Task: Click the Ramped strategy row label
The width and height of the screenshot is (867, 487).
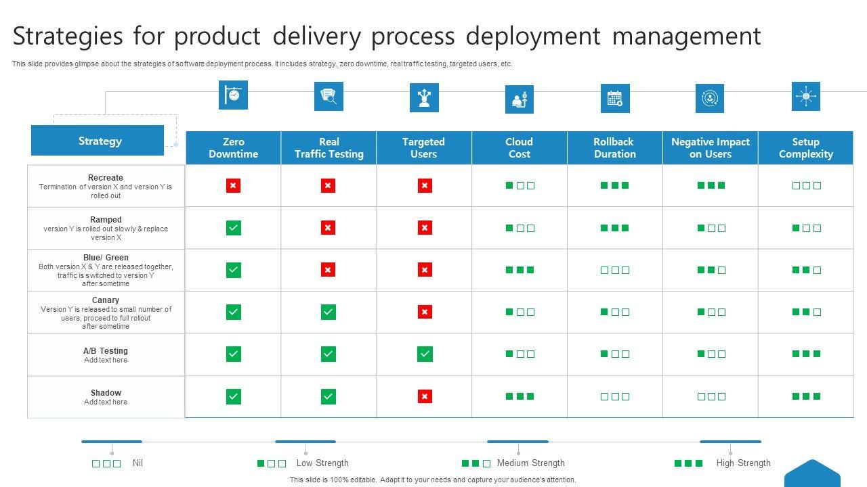Action: coord(106,228)
